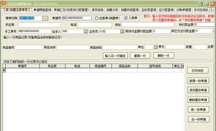Image resolution: width=216 pixels, height=131 pixels.
Task: Click 打印预览 button
Action: click(x=198, y=71)
